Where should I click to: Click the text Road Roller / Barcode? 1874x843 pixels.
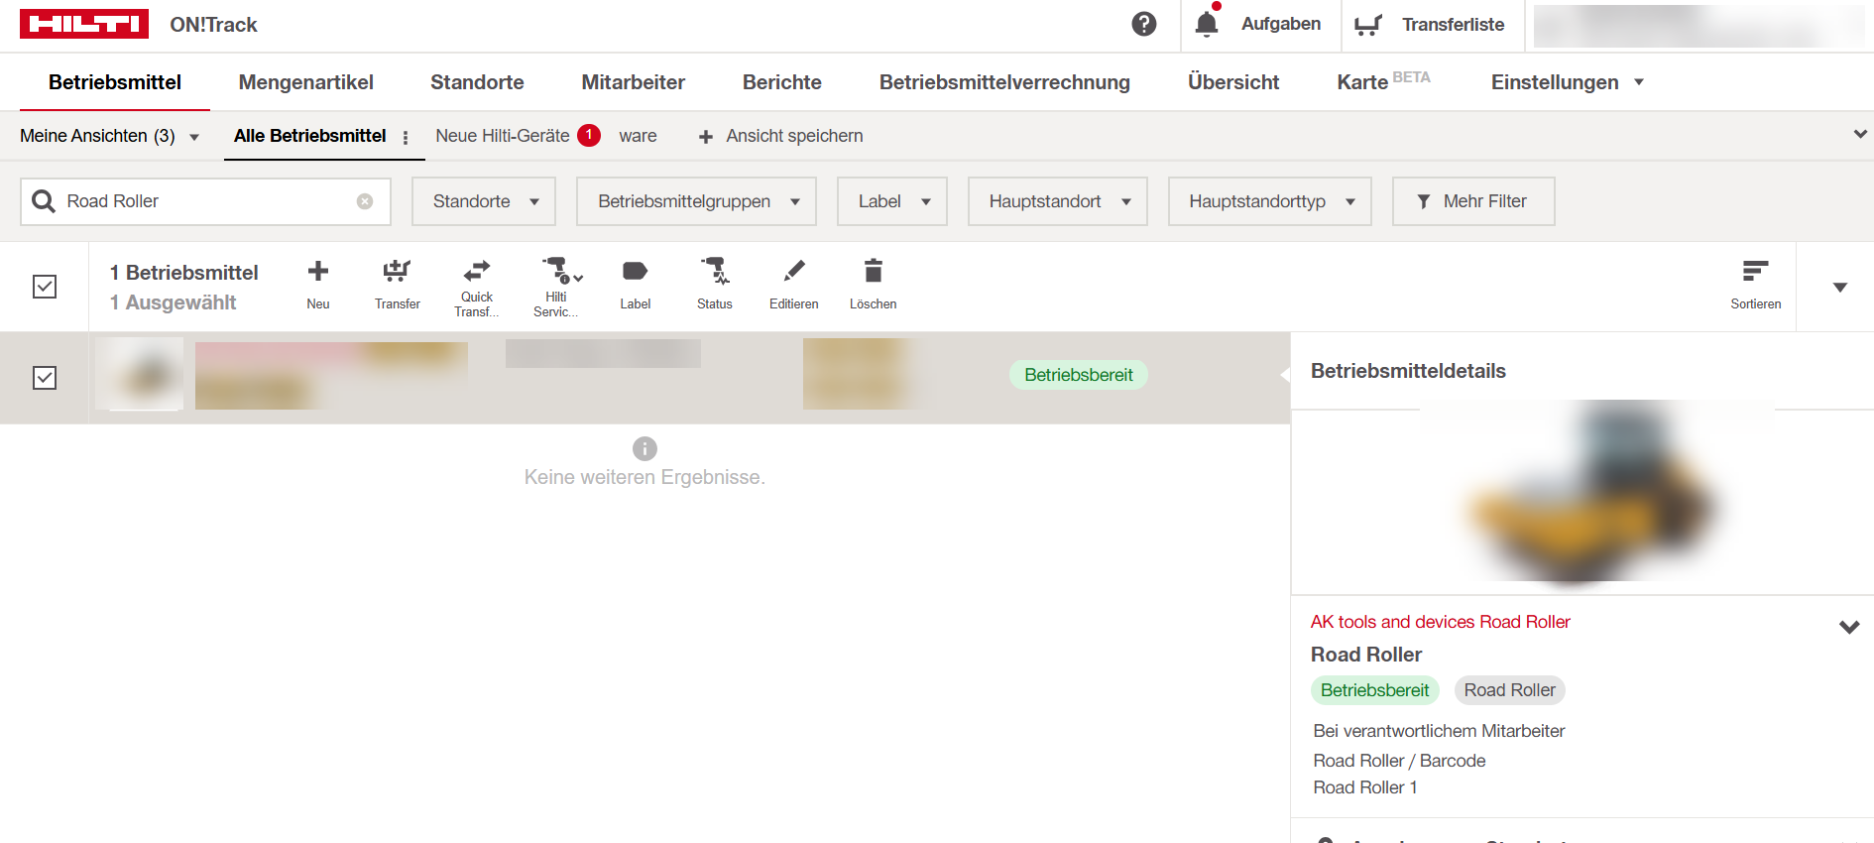pos(1399,761)
